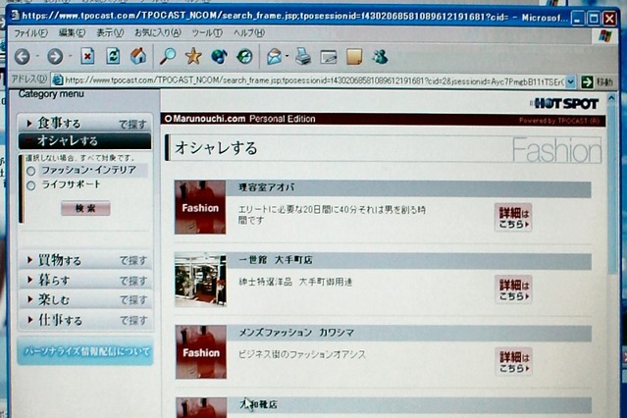The image size is (627, 418).
Task: Click the Refresh page icon
Action: tap(113, 56)
